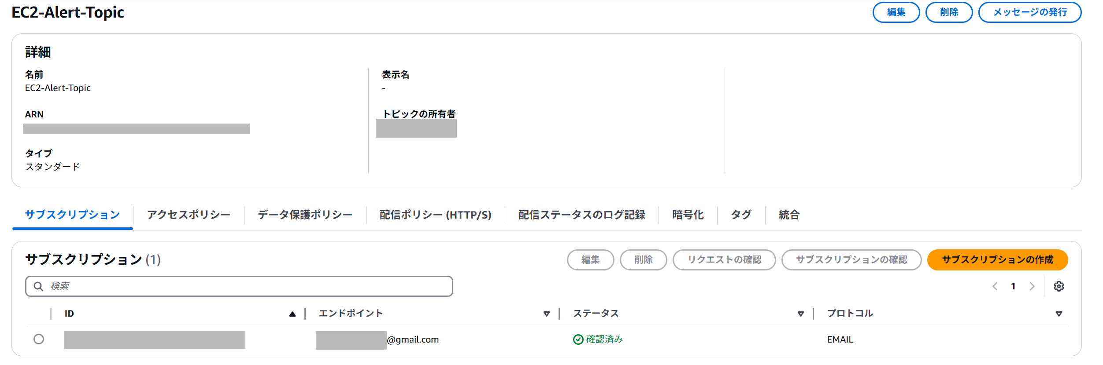The width and height of the screenshot is (1103, 365).
Task: Click the green 確認済み check icon
Action: (578, 339)
